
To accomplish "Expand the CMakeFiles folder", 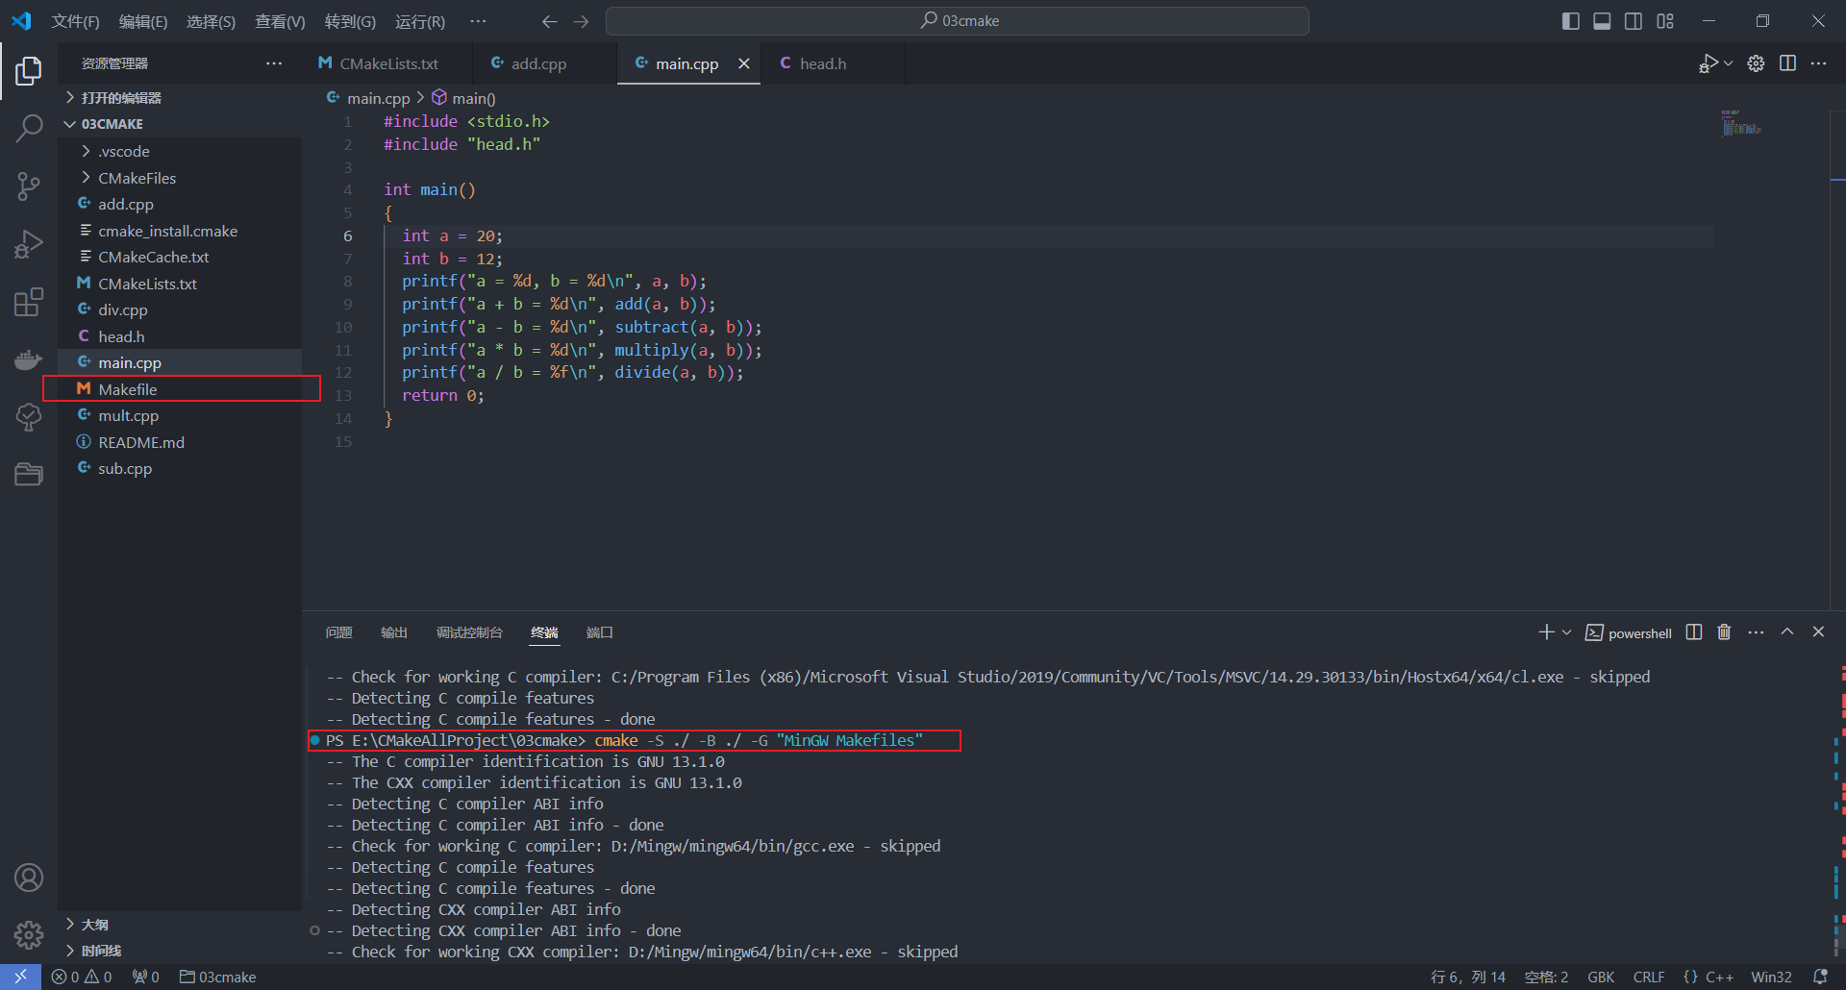I will tap(137, 178).
